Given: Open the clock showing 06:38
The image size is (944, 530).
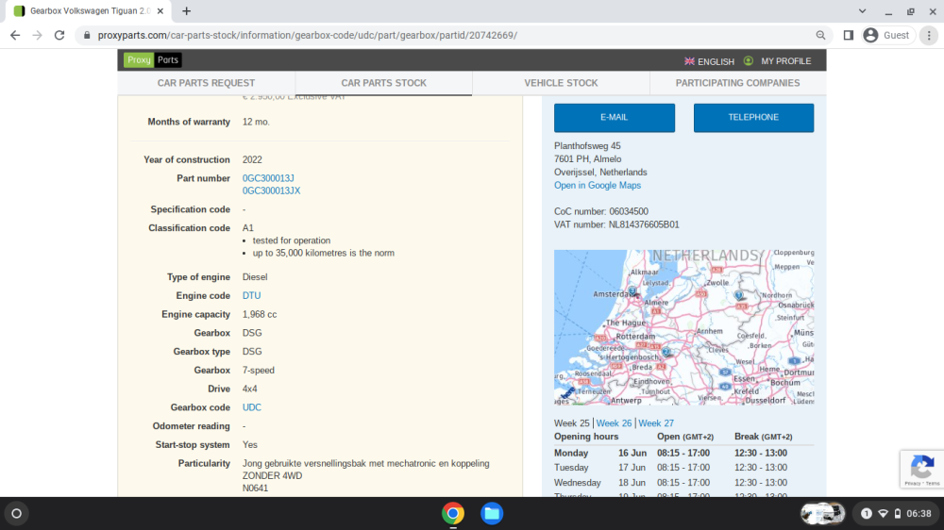Looking at the screenshot, I should click(919, 514).
